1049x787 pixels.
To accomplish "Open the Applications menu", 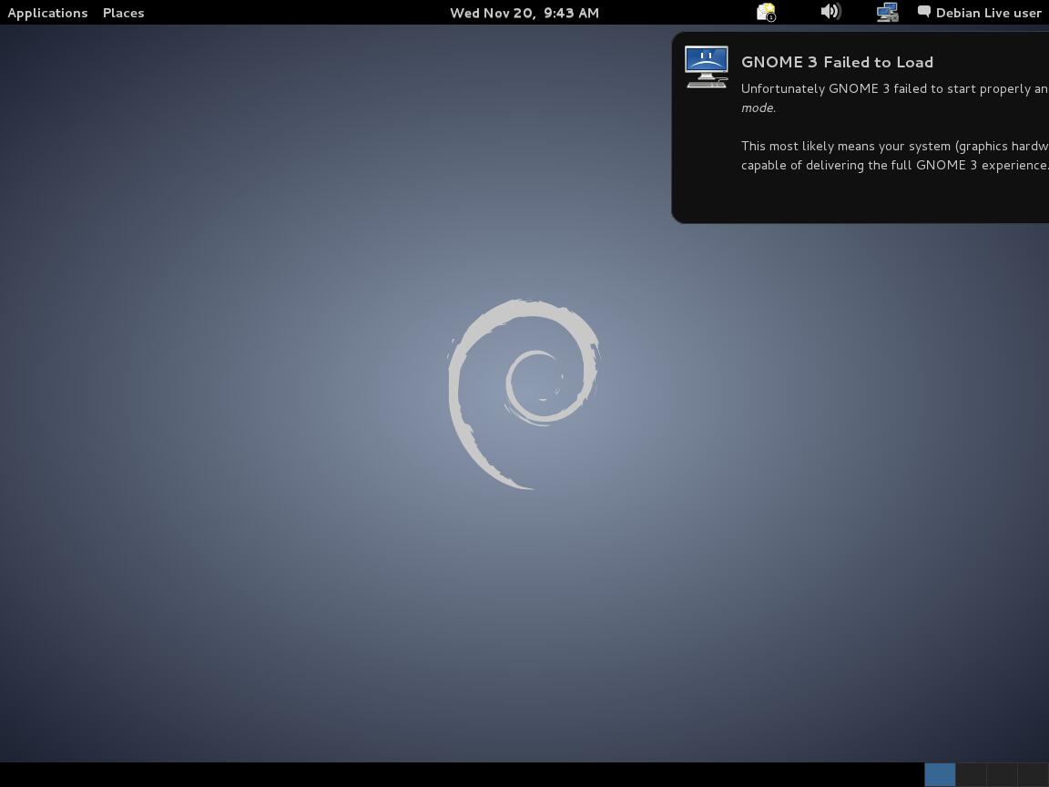I will point(47,13).
